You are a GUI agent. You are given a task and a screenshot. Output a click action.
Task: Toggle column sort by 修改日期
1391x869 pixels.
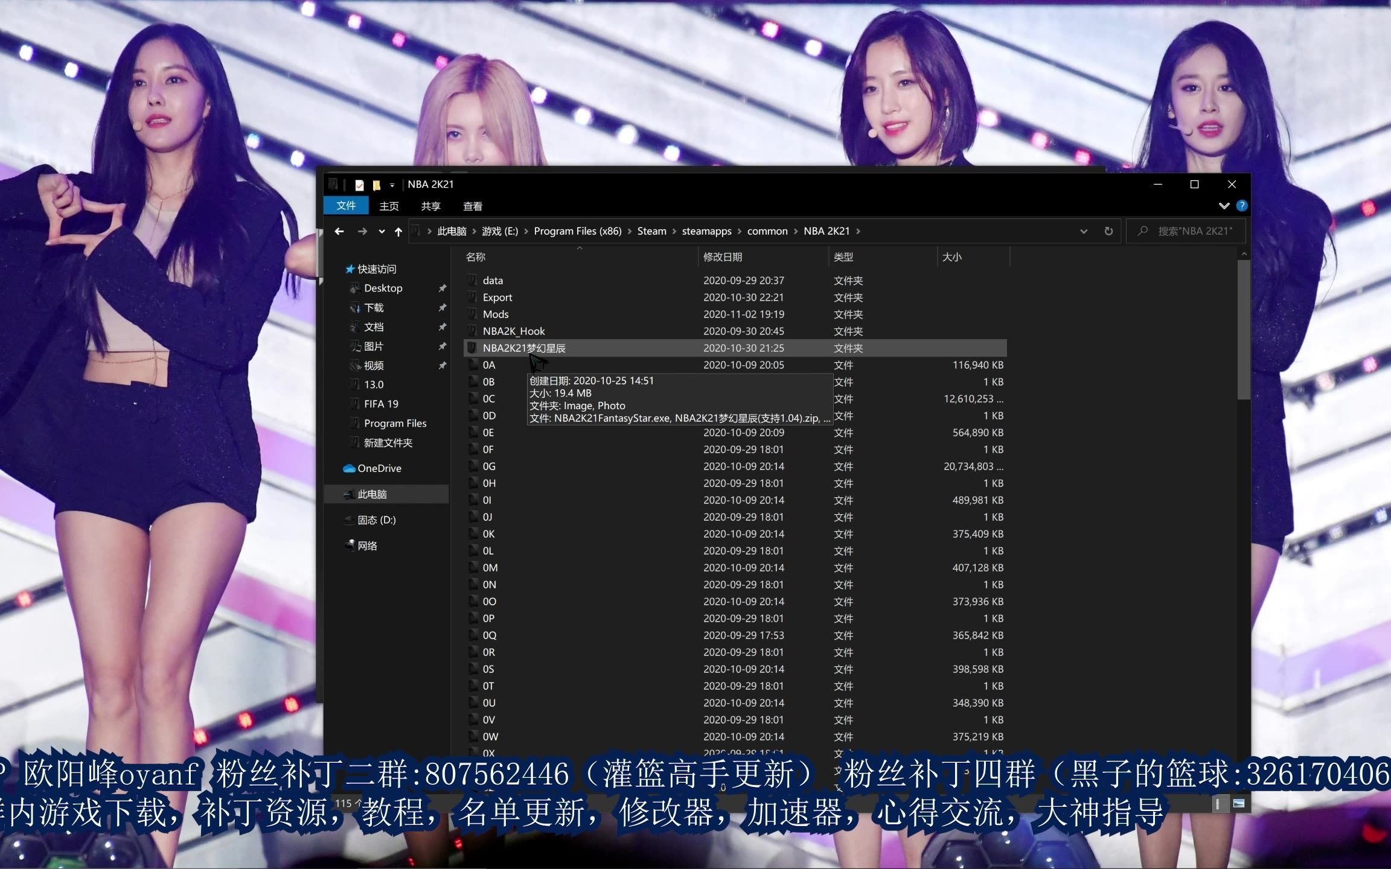[724, 256]
